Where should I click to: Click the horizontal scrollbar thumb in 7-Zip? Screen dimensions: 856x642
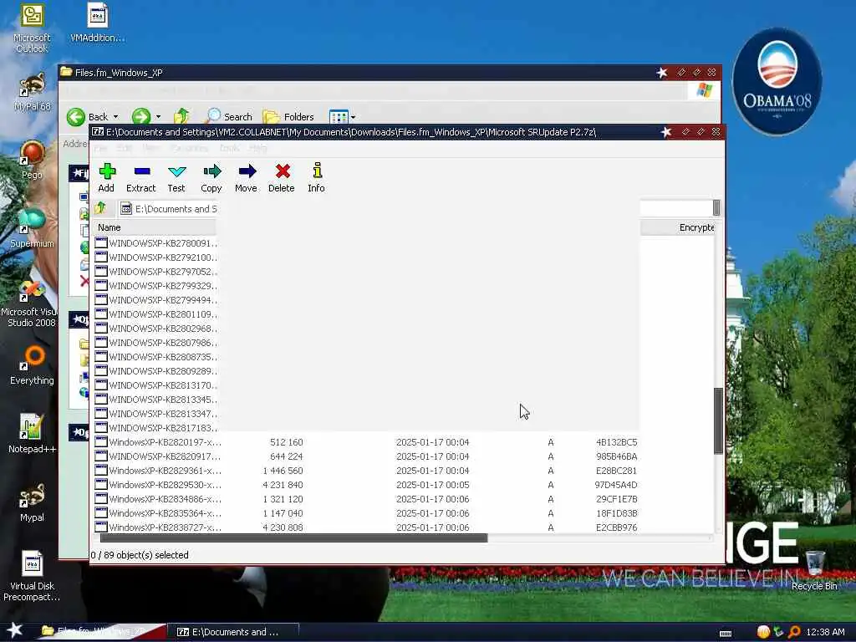coord(293,538)
